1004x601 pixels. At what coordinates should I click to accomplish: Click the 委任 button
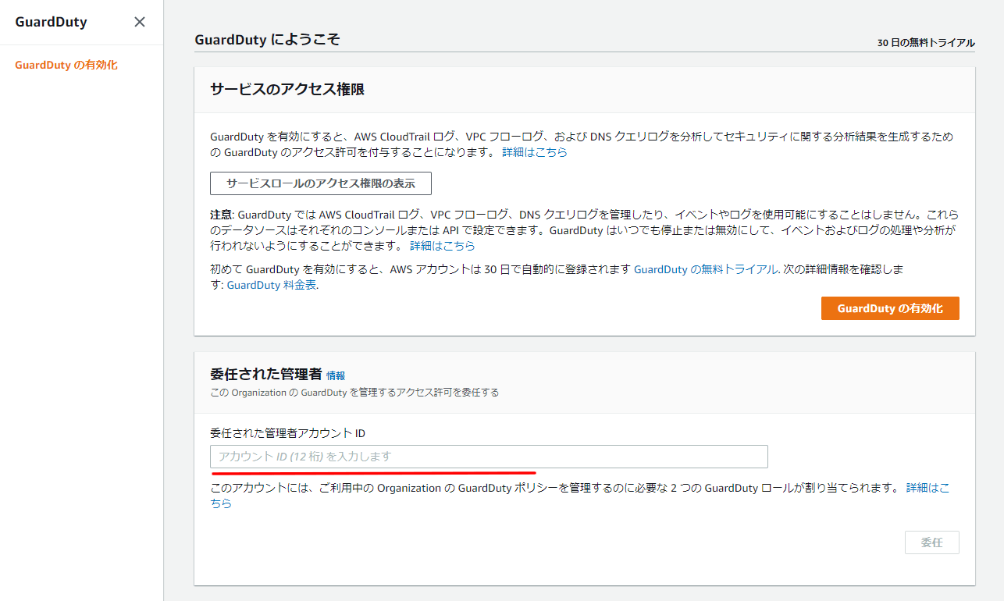(931, 542)
